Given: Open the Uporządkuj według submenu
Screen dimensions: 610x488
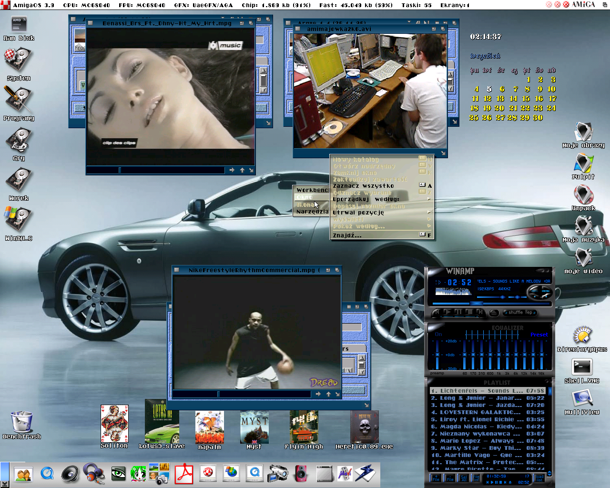Looking at the screenshot, I should tap(381, 199).
